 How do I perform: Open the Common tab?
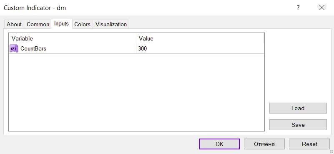38,24
